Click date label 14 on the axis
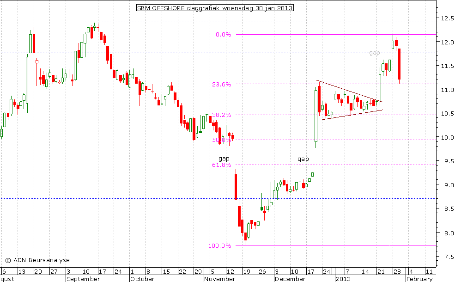The height and width of the screenshot is (282, 455). pos(365,272)
